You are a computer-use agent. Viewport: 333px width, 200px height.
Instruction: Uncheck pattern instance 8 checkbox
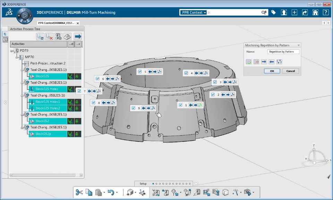(x=93, y=103)
